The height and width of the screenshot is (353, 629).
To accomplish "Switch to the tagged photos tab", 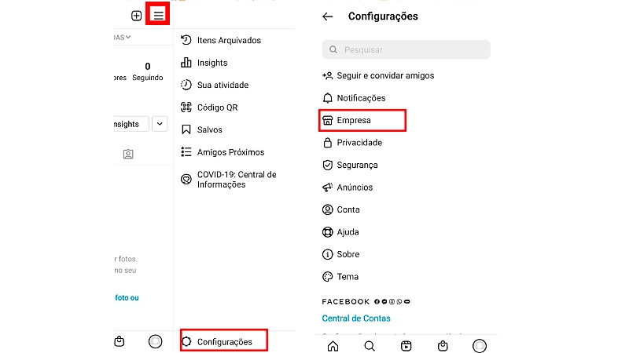I will [128, 155].
